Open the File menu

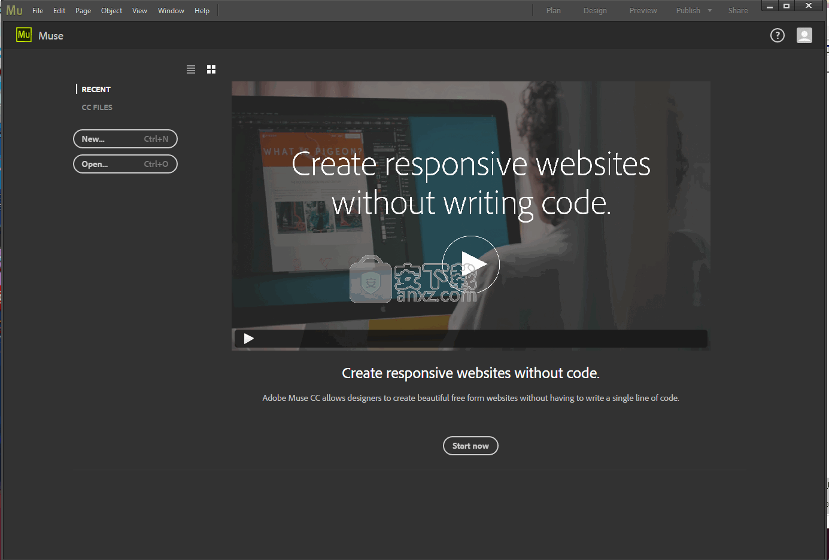(x=38, y=11)
